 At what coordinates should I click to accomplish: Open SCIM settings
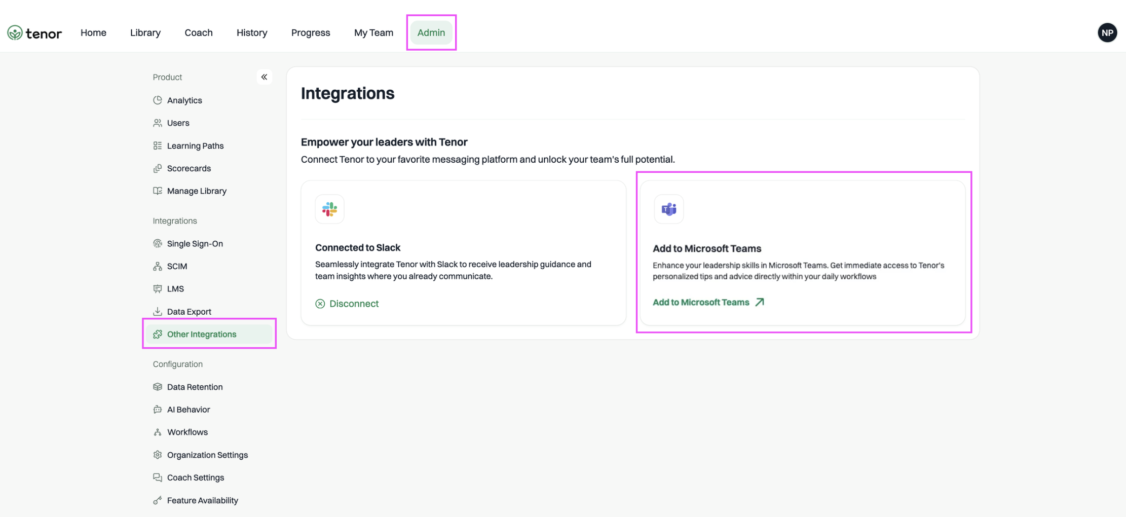209,267
